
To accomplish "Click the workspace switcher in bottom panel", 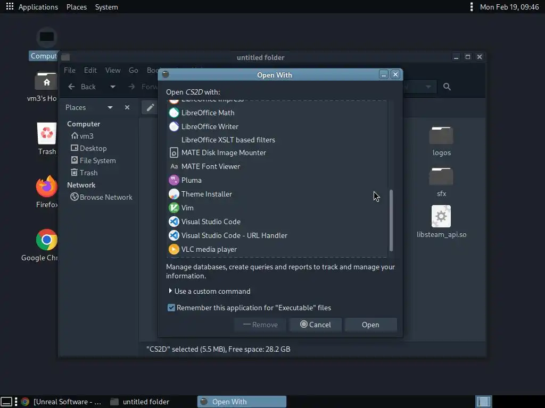I will pos(483,402).
